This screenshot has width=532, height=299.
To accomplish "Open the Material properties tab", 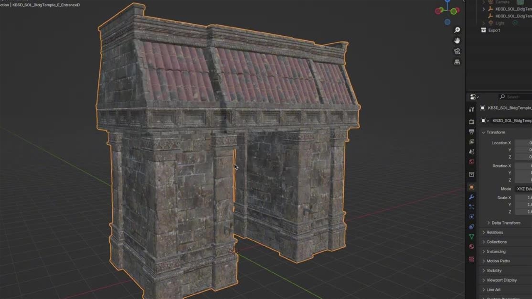I will [x=471, y=247].
